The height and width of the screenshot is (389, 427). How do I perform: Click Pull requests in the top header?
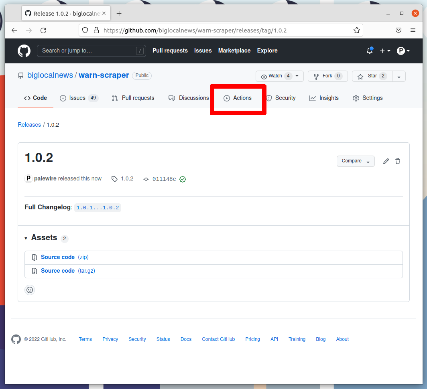(170, 51)
